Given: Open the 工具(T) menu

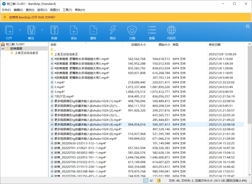Looking at the screenshot, I should pyautogui.click(x=67, y=10).
